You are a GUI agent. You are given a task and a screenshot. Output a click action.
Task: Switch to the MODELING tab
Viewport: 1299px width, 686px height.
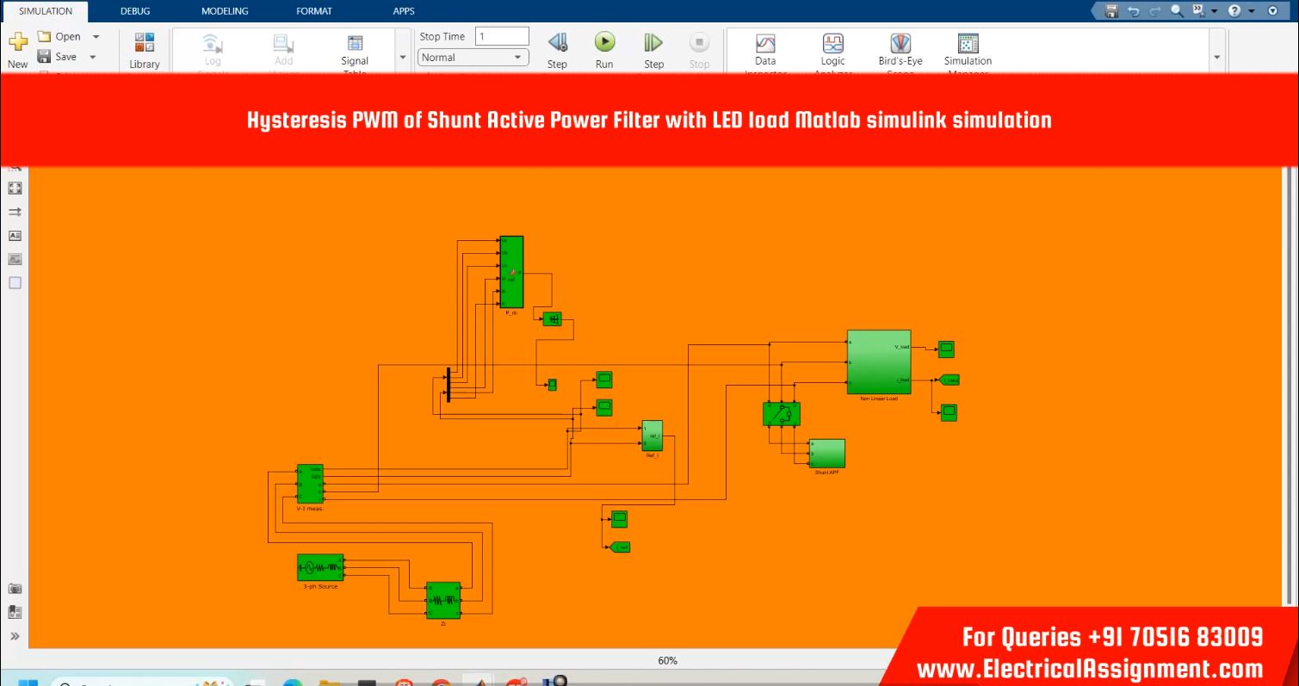[225, 11]
